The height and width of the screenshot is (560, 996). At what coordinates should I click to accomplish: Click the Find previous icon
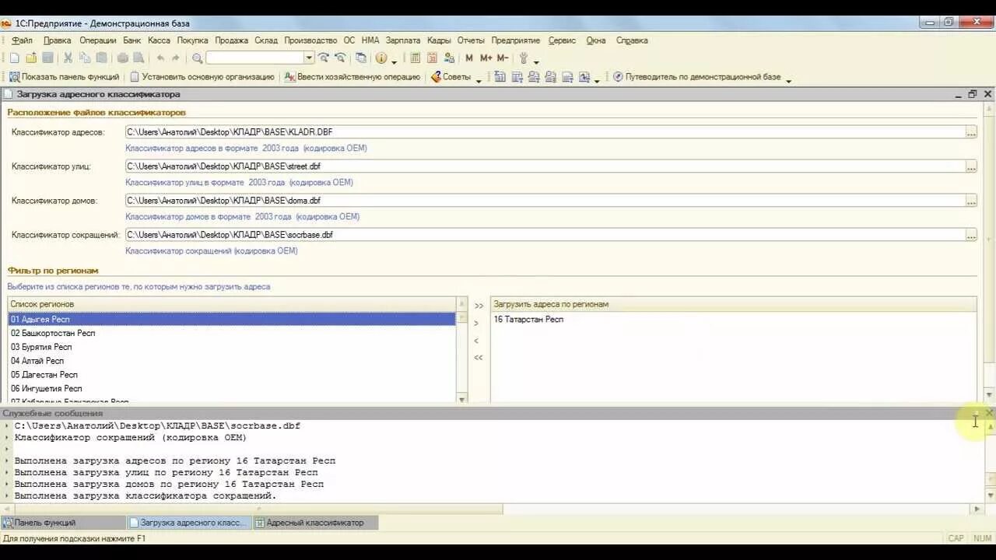(x=340, y=58)
